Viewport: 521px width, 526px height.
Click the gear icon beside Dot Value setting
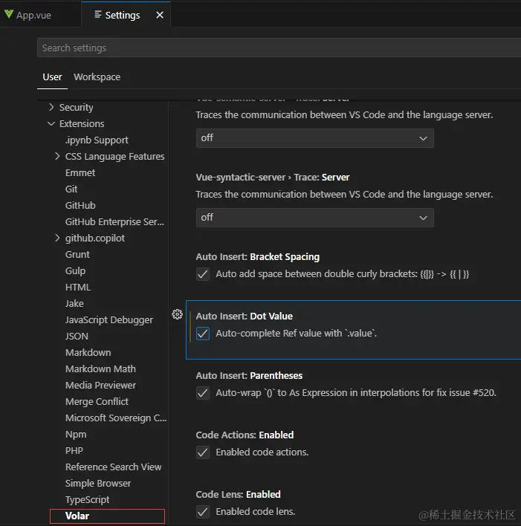pyautogui.click(x=177, y=314)
